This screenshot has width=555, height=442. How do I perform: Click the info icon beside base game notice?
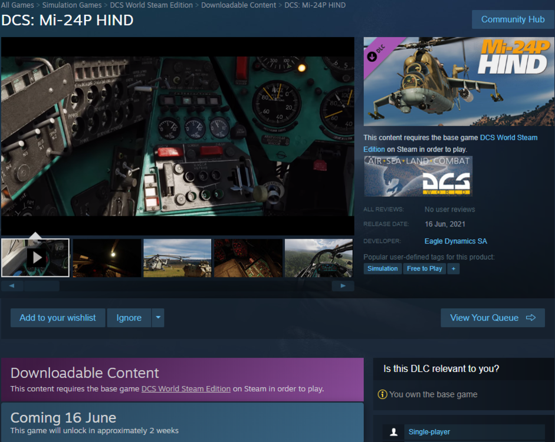point(382,394)
